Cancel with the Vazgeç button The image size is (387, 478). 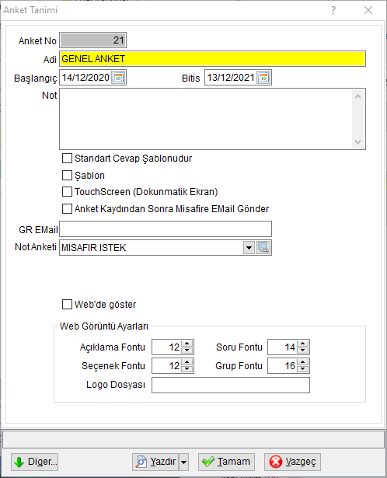click(x=292, y=462)
